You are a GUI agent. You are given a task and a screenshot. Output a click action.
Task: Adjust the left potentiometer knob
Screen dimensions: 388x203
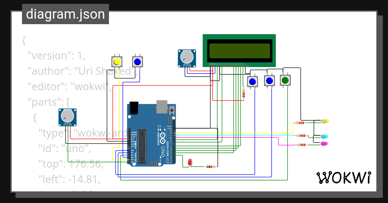click(x=67, y=116)
